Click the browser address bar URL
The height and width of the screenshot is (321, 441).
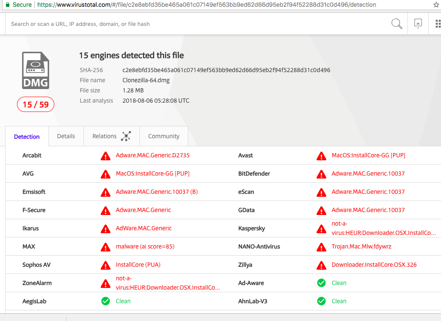(207, 5)
